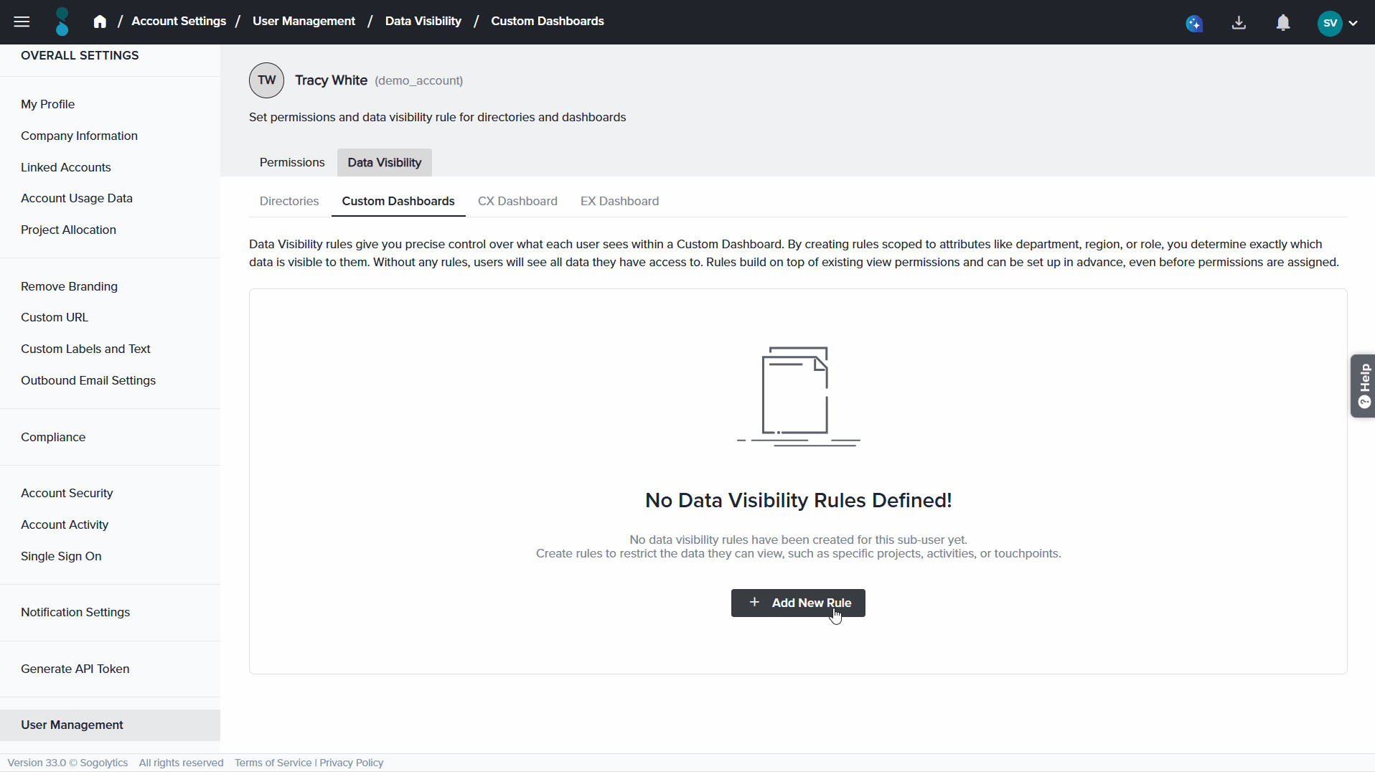Image resolution: width=1375 pixels, height=772 pixels.
Task: Open Remove Branding in sidebar
Action: tap(69, 286)
